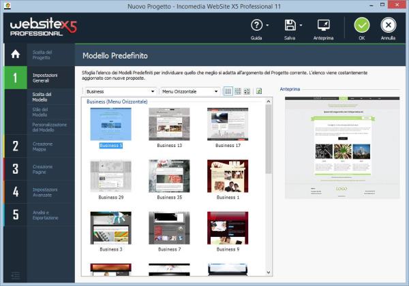The height and width of the screenshot is (286, 409).
Task: Click the Salva floppy disk icon
Action: click(290, 26)
